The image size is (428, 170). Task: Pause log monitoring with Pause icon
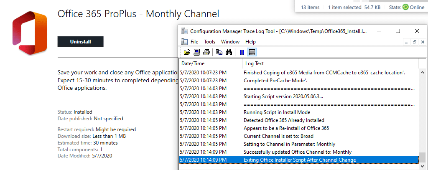242,52
